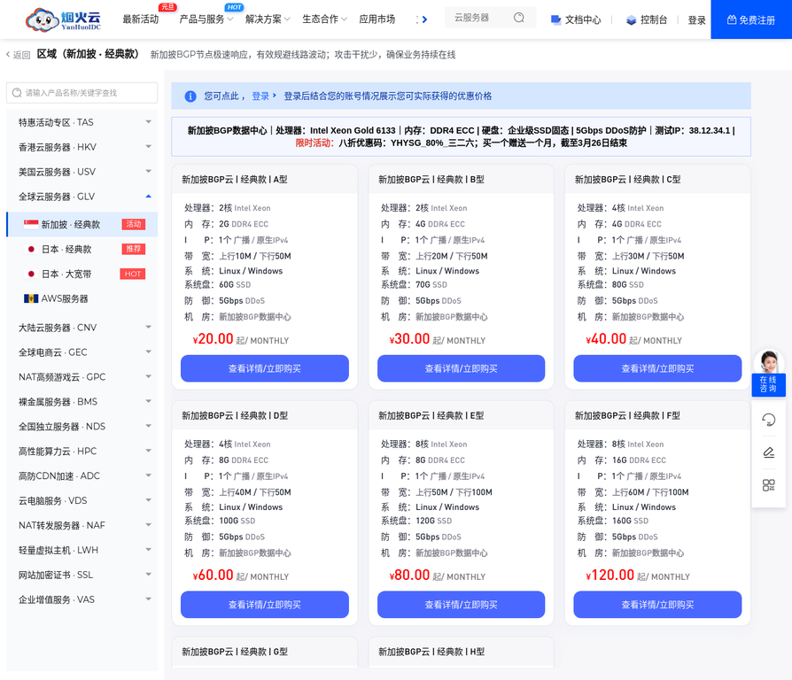The image size is (792, 680).
Task: Click the pencil feedback icon in floating sidebar
Action: pyautogui.click(x=768, y=452)
